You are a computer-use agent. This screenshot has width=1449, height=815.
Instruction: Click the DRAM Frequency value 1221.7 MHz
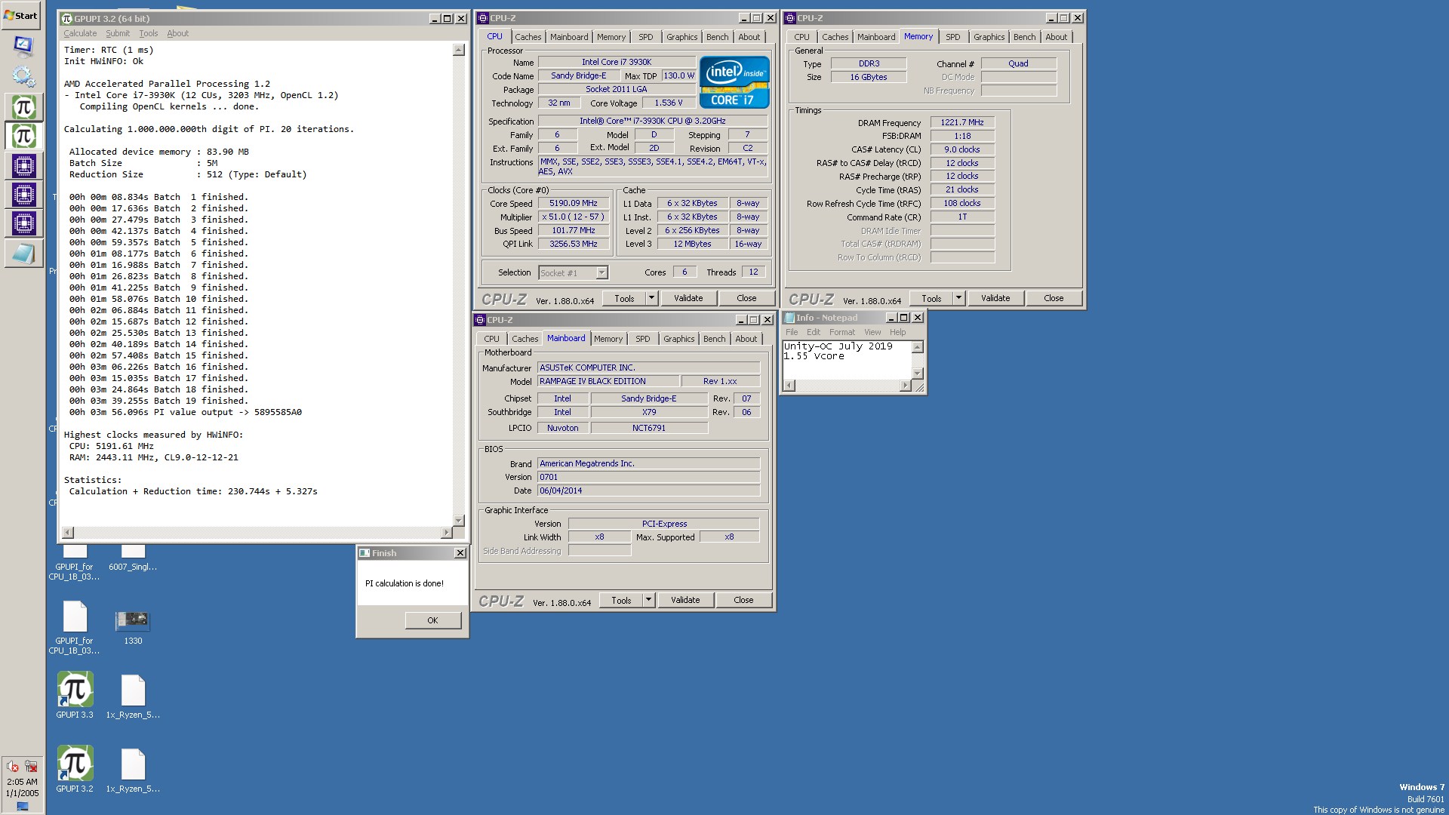tap(962, 122)
